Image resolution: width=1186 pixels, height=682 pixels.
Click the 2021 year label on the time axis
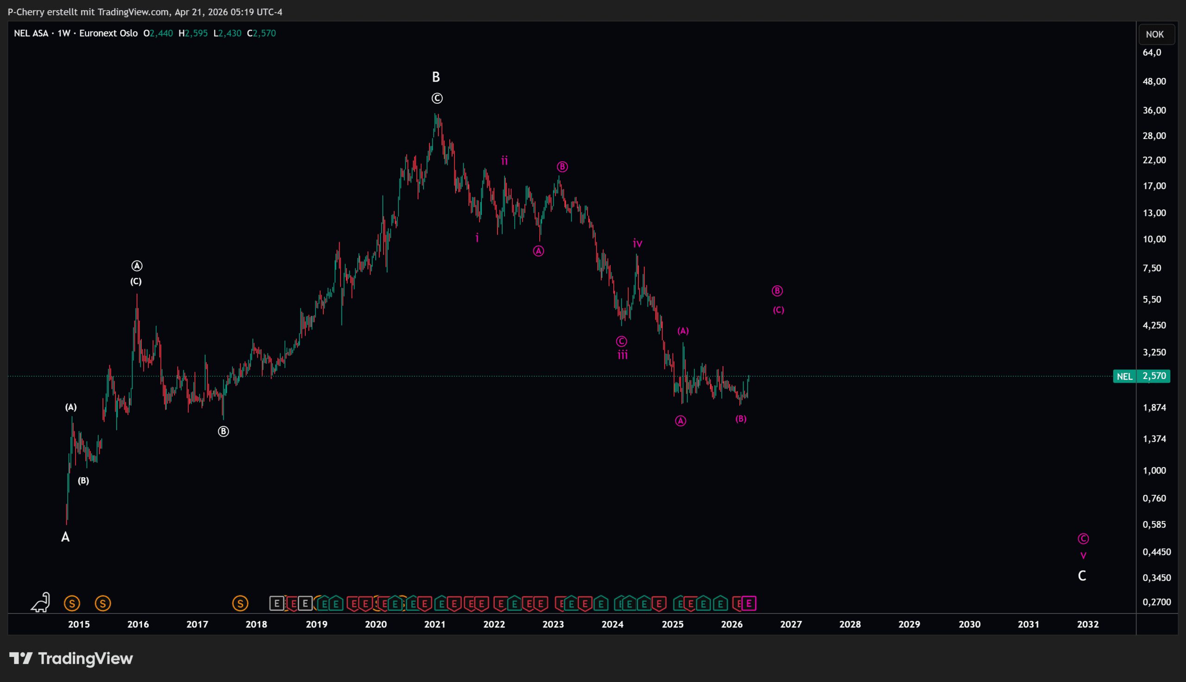435,625
